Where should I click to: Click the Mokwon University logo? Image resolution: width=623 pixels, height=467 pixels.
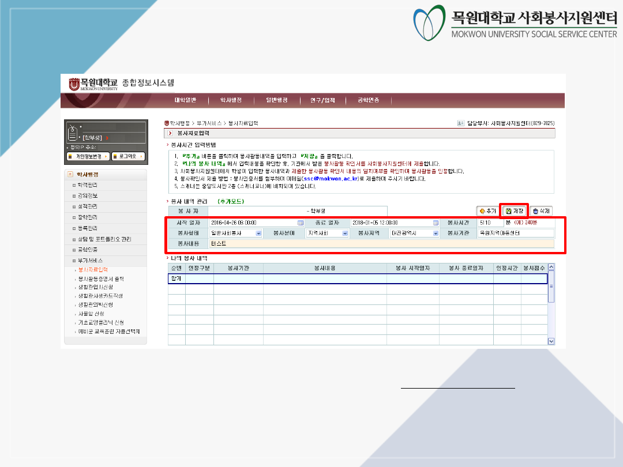[93, 84]
